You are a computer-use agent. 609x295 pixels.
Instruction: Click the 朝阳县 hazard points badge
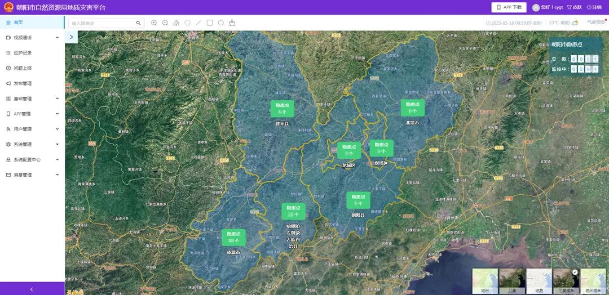click(358, 200)
